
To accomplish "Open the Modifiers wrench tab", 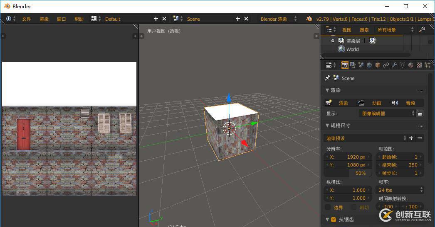I will [x=394, y=65].
